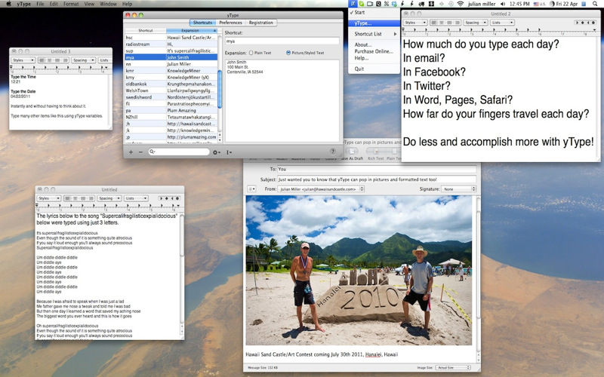
Task: Switch to the Registration tab
Action: point(260,23)
